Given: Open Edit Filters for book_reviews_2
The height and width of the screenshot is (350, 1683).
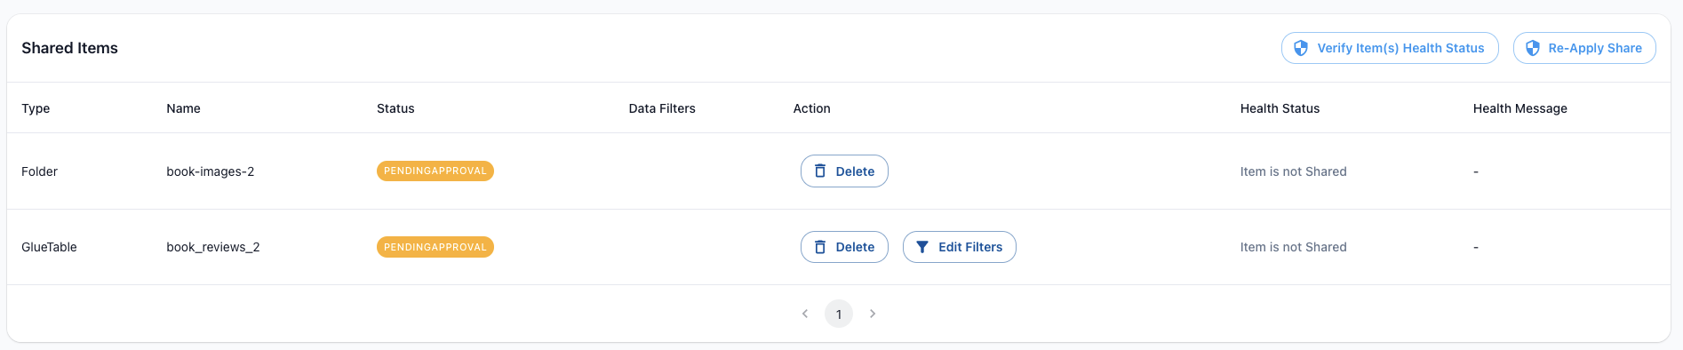Looking at the screenshot, I should tap(960, 247).
